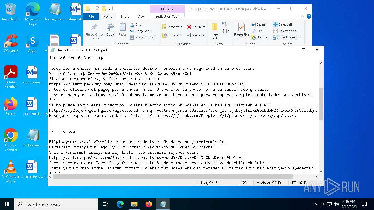Open Task View on taskbar

(105, 204)
